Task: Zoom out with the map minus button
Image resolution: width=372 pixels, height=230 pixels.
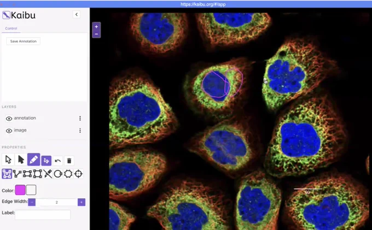Action: (x=96, y=34)
